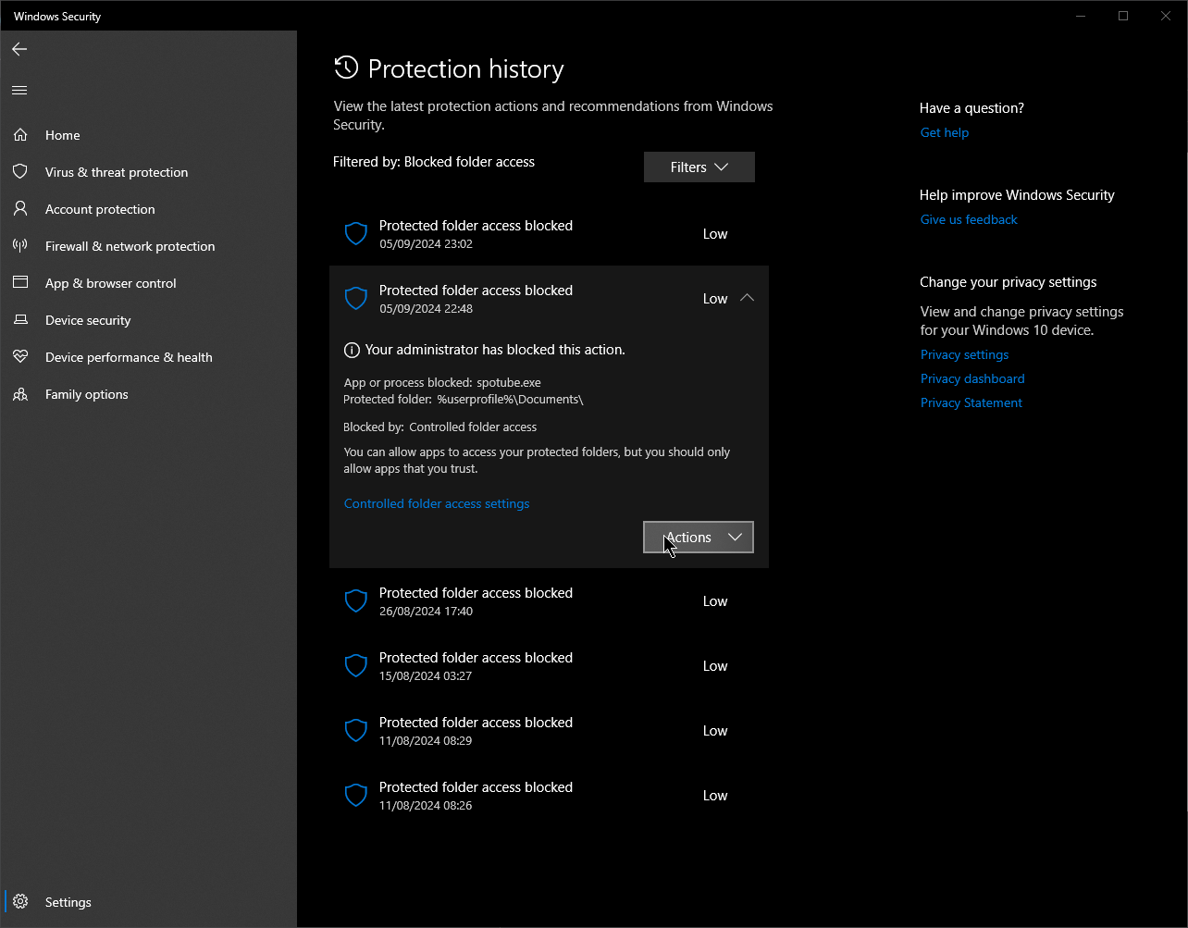Viewport: 1188px width, 928px height.
Task: Click the App & browser control window icon
Action: 20,283
